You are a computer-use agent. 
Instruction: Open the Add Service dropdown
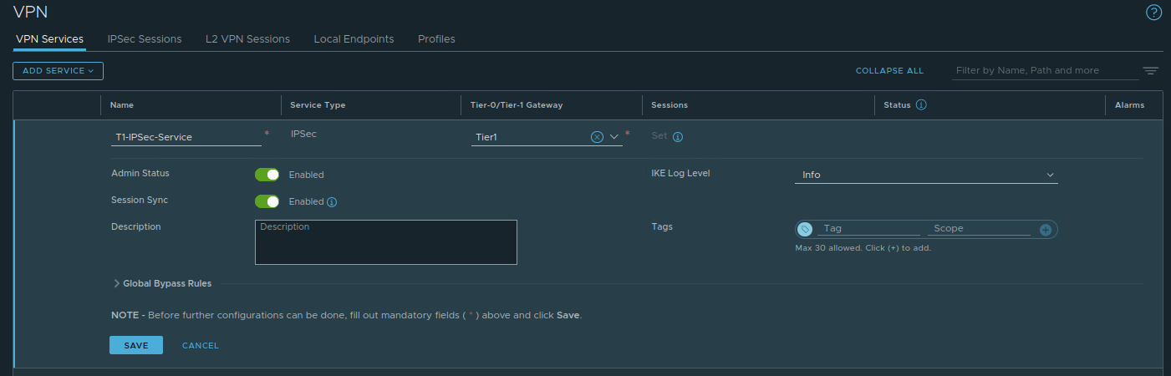pos(58,71)
